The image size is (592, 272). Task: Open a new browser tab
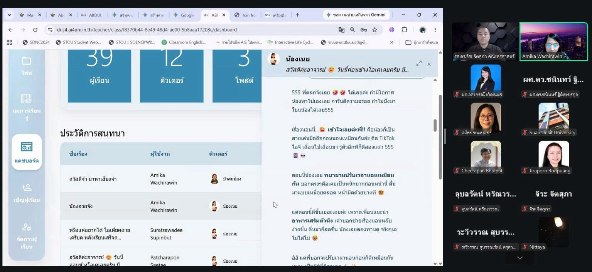297,15
